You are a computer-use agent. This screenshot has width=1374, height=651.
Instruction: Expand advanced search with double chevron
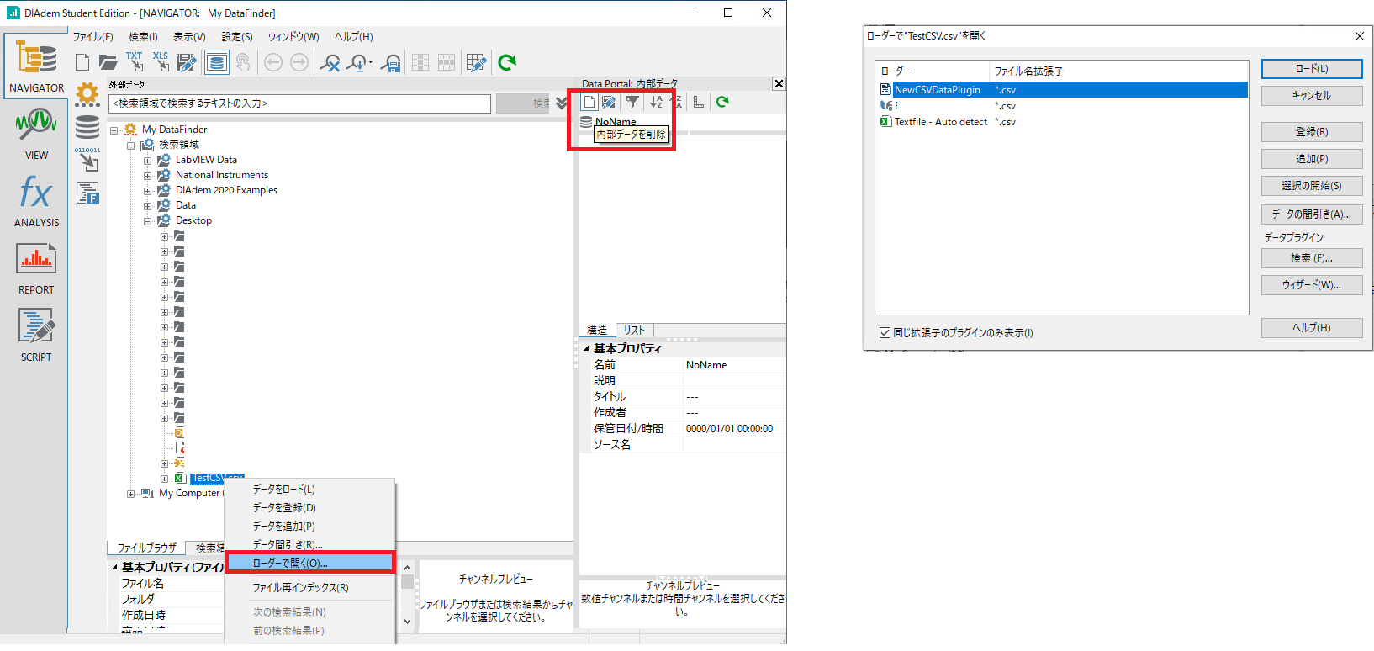[562, 103]
